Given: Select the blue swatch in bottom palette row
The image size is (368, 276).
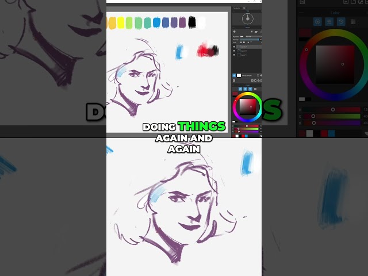Looking at the screenshot, I should (x=247, y=136).
